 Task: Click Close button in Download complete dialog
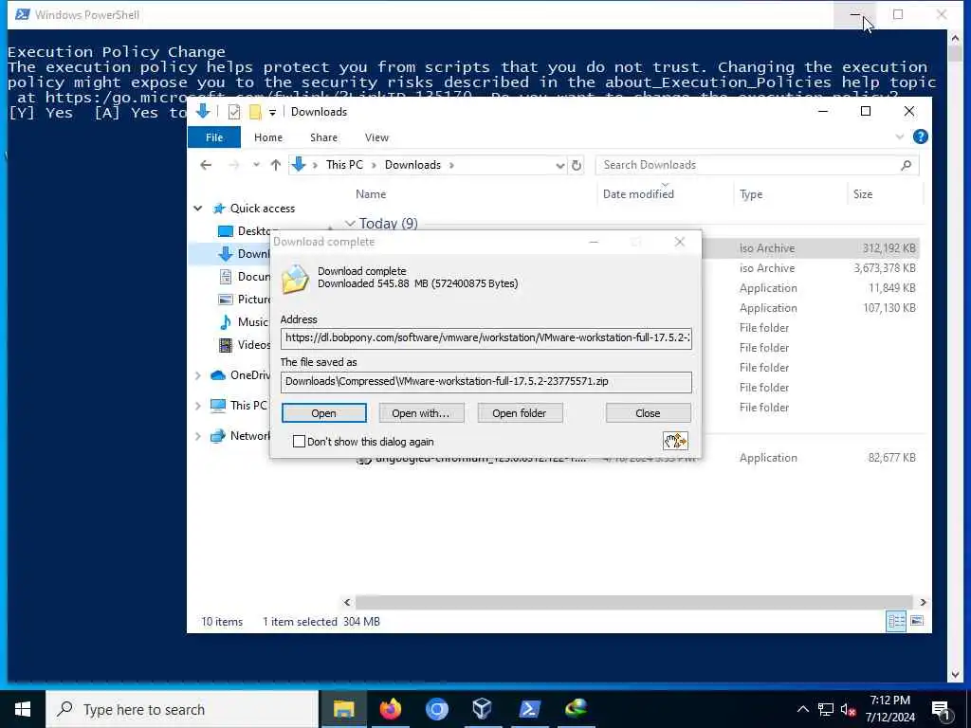click(648, 413)
